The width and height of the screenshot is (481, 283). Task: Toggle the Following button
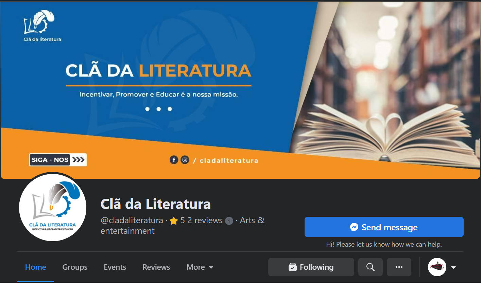coord(311,267)
